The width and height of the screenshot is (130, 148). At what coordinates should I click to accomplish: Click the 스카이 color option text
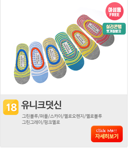click(x=55, y=116)
